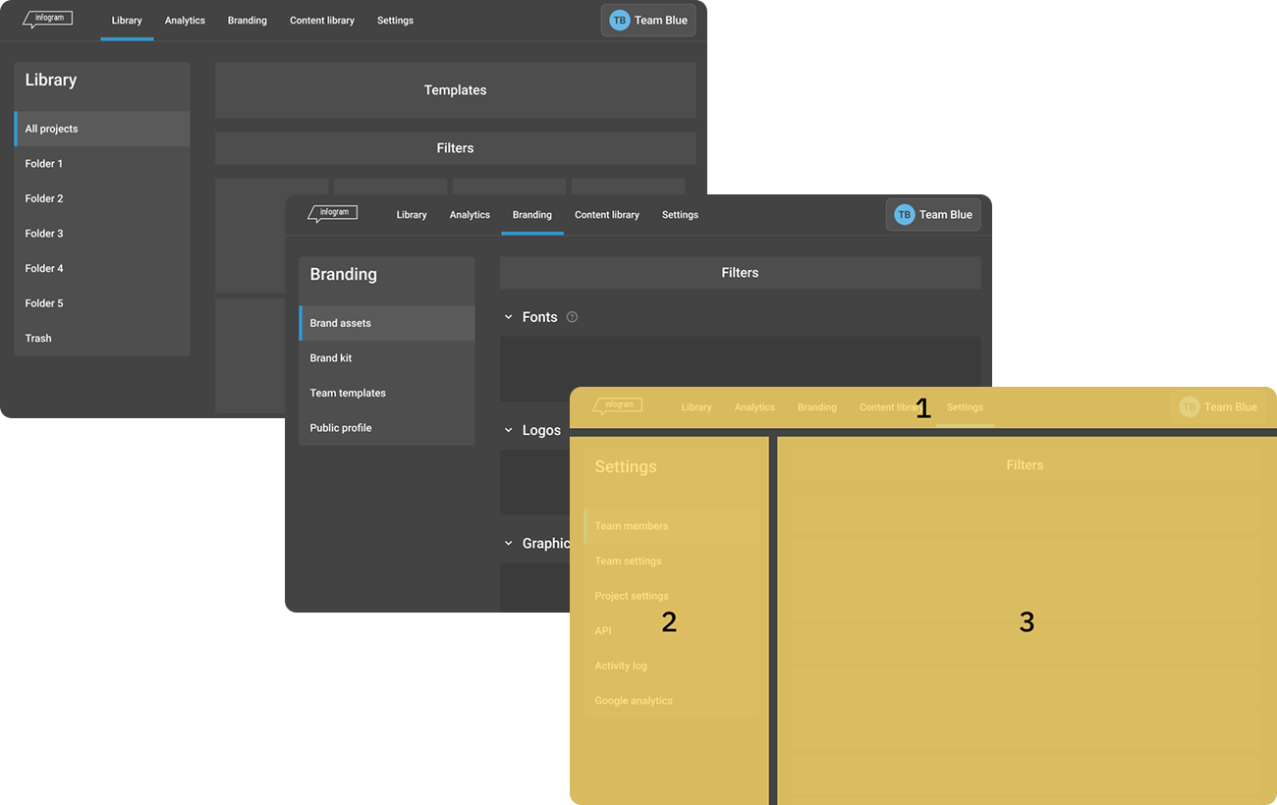Open Branding tab in Library window
Screen dimensions: 1277x805
(x=248, y=21)
